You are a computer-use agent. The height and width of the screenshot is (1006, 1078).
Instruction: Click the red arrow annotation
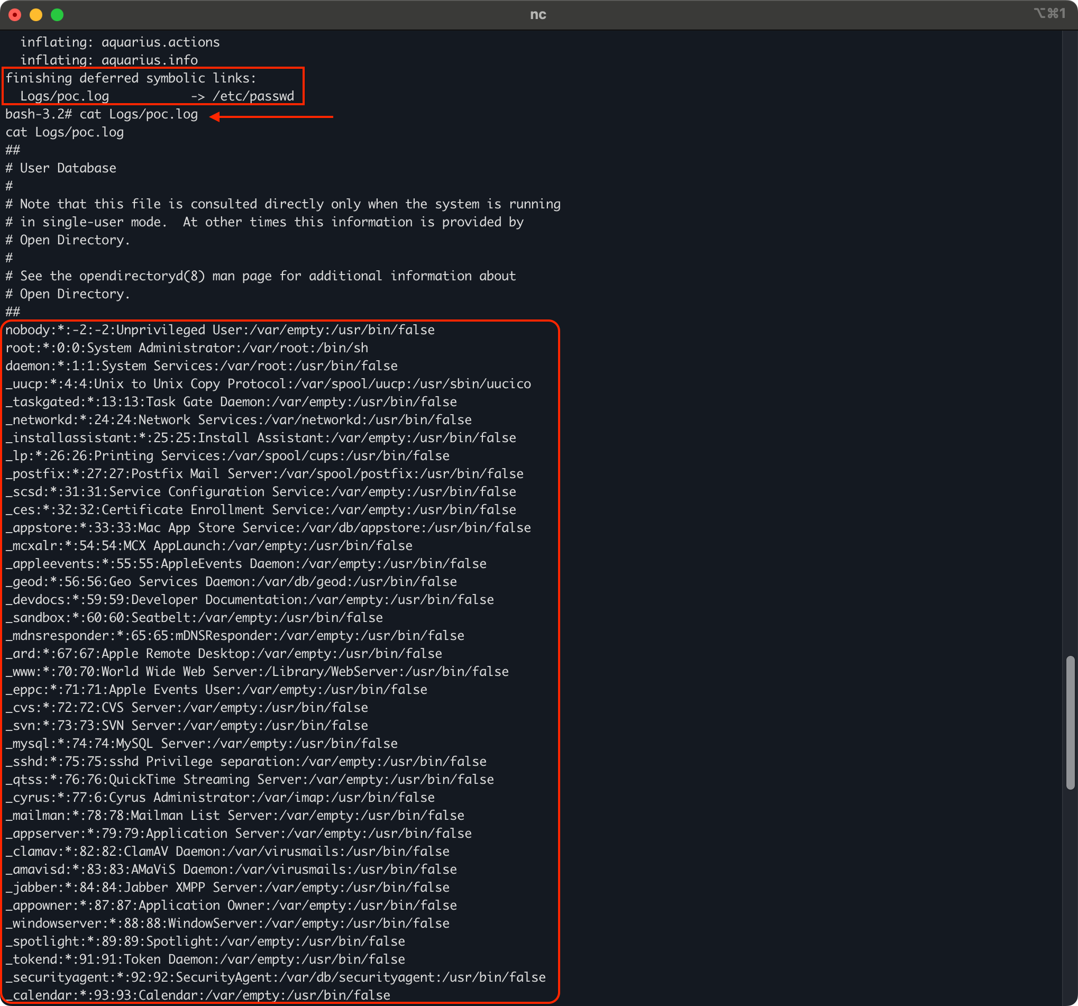click(x=271, y=116)
